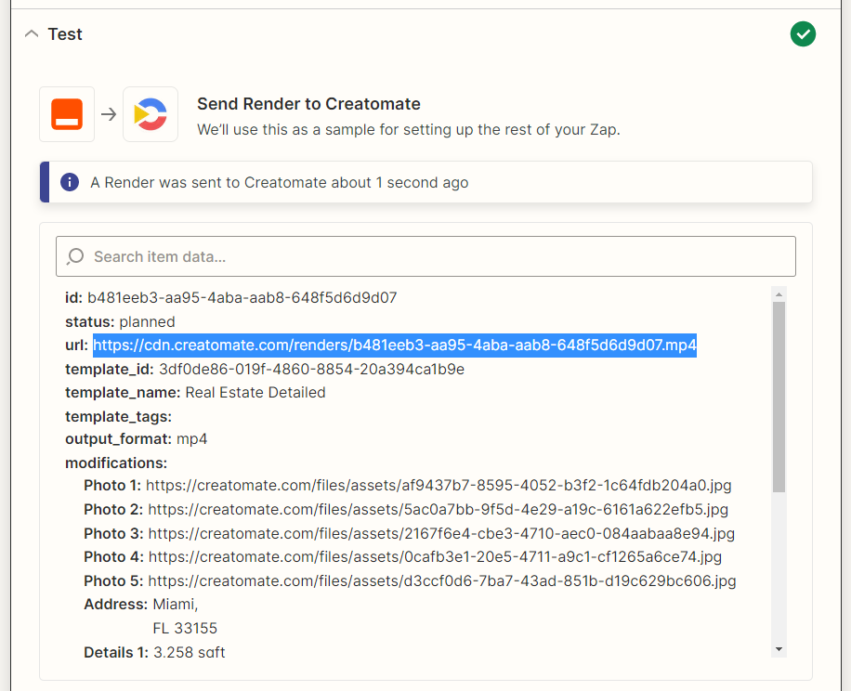Click the arrow between app icons
The width and height of the screenshot is (851, 691).
[109, 114]
